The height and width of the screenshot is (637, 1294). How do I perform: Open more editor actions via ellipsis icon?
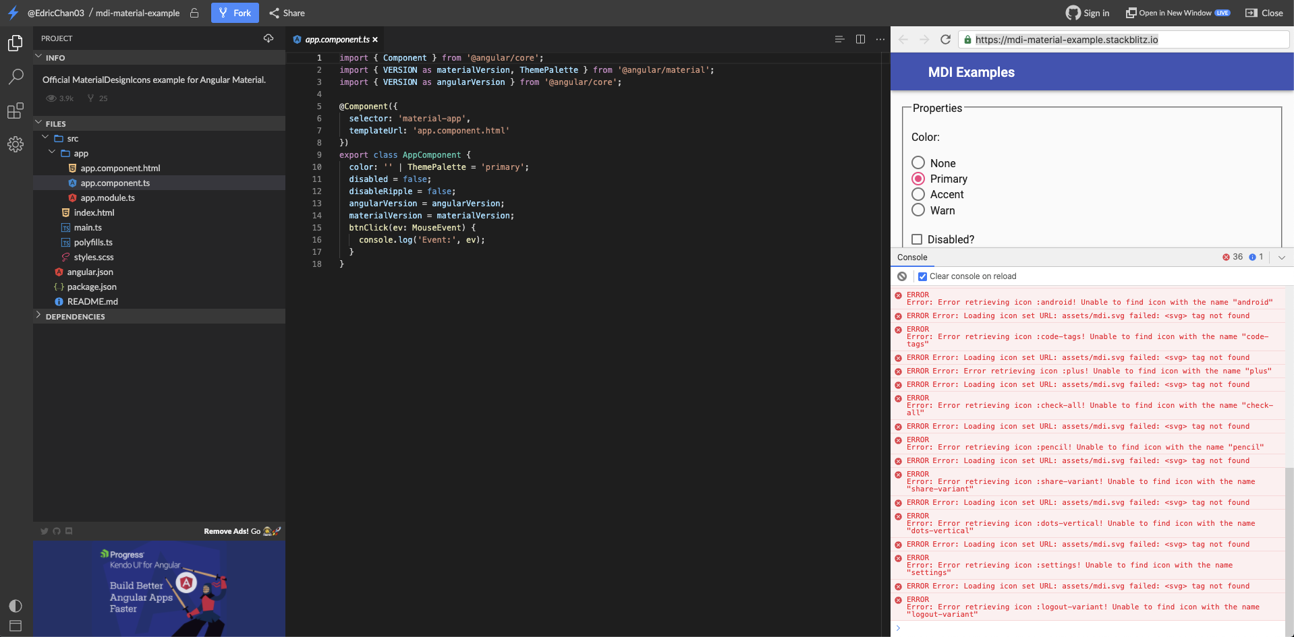(880, 39)
